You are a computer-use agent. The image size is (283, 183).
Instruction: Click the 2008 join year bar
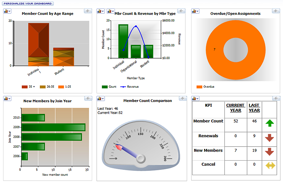coord(52,137)
